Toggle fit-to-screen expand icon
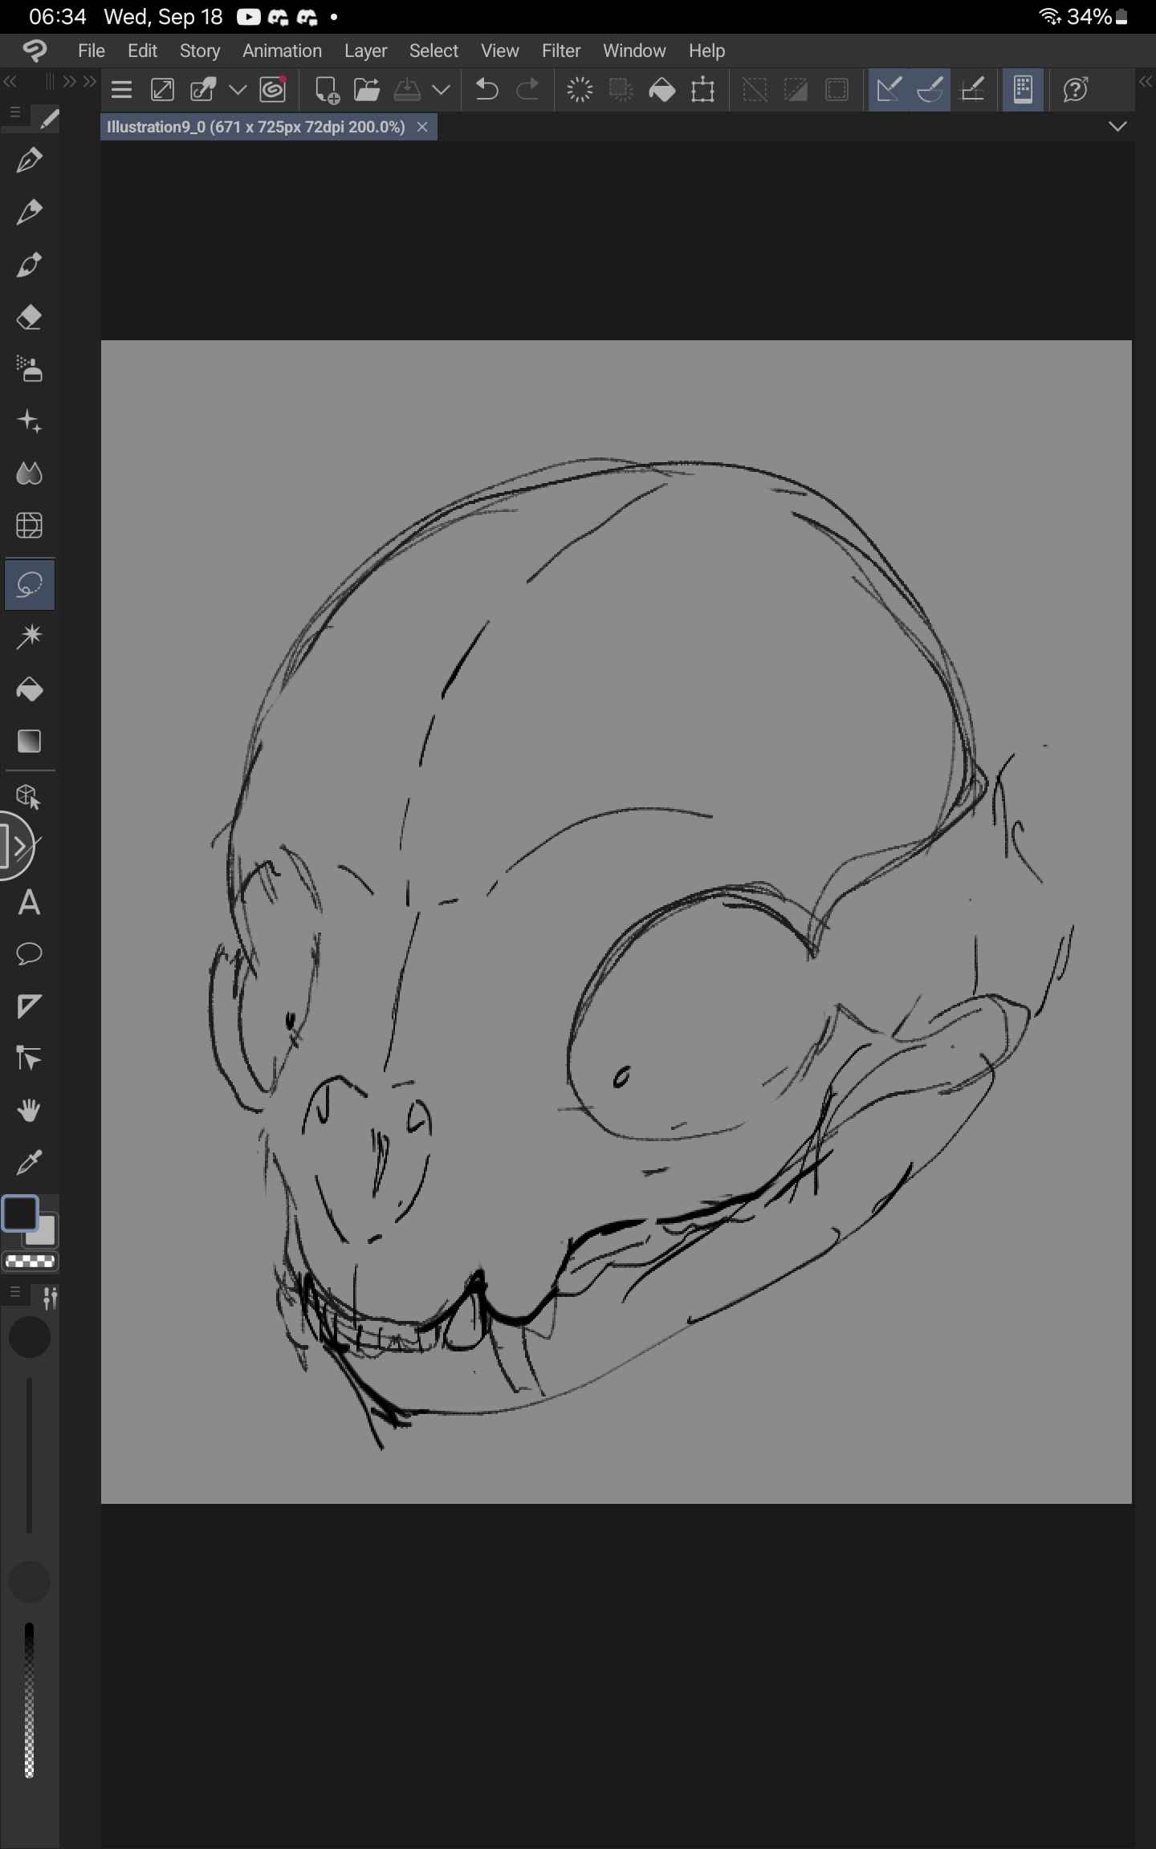The height and width of the screenshot is (1849, 1156). click(162, 90)
